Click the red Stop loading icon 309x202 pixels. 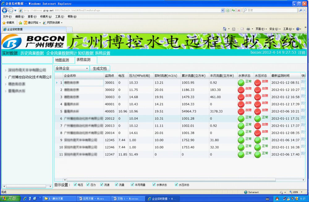(239, 10)
